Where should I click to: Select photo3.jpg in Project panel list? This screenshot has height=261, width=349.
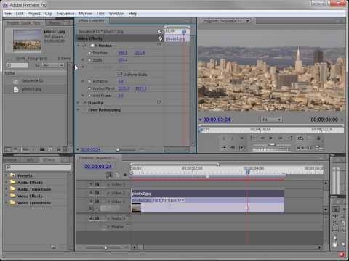(x=31, y=89)
